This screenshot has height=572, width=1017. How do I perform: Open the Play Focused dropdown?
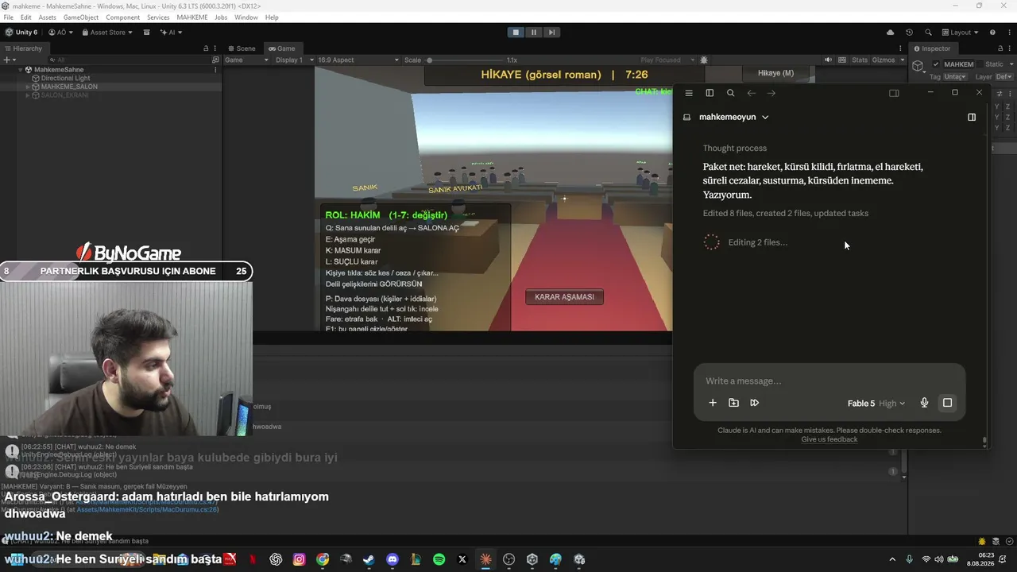(667, 60)
